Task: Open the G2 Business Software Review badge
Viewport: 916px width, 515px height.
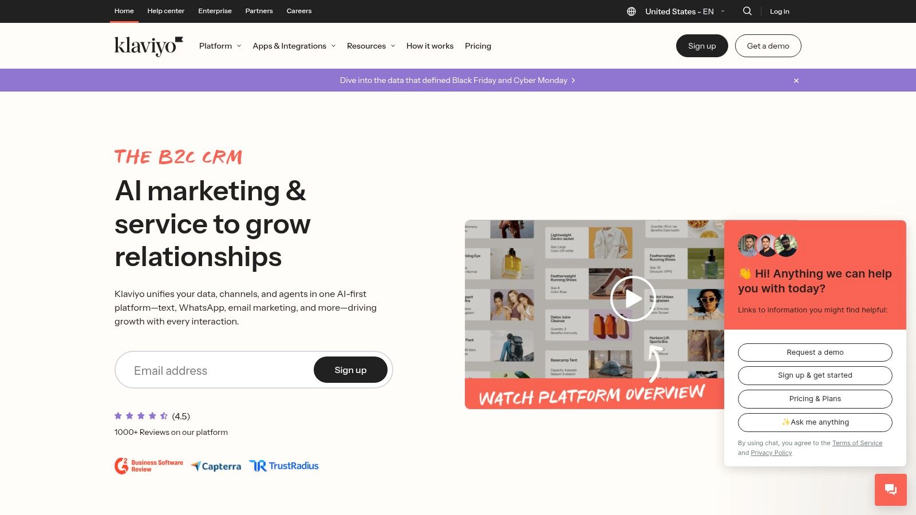Action: tap(149, 466)
